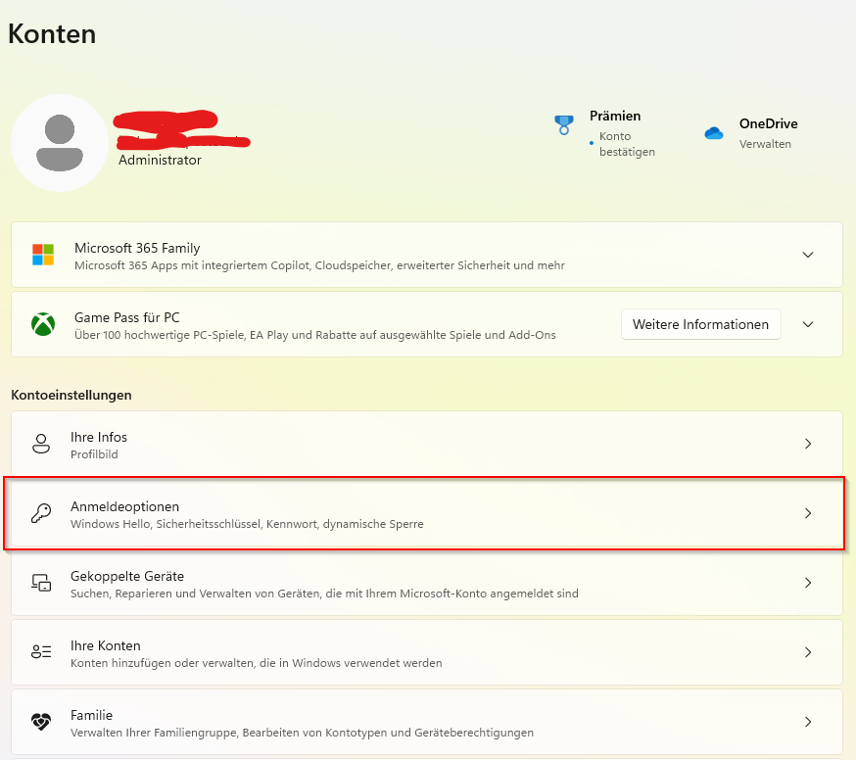This screenshot has width=856, height=760.
Task: Click the 'Konten' page title
Action: coord(52,34)
